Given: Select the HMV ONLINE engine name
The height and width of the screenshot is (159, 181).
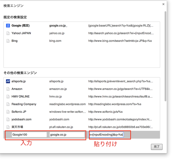Looking at the screenshot, I should coord(20,96).
